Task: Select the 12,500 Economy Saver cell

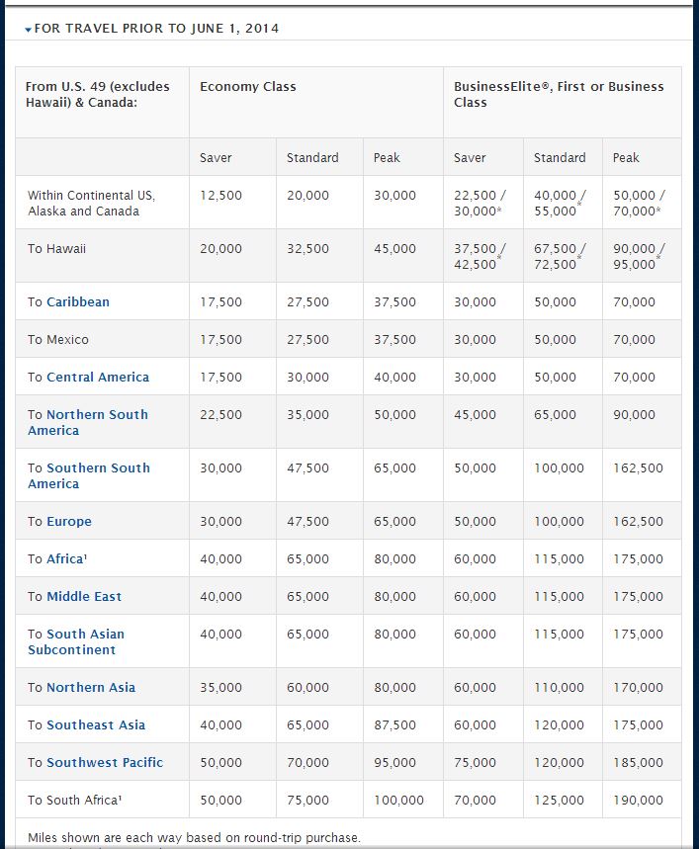Action: 220,196
